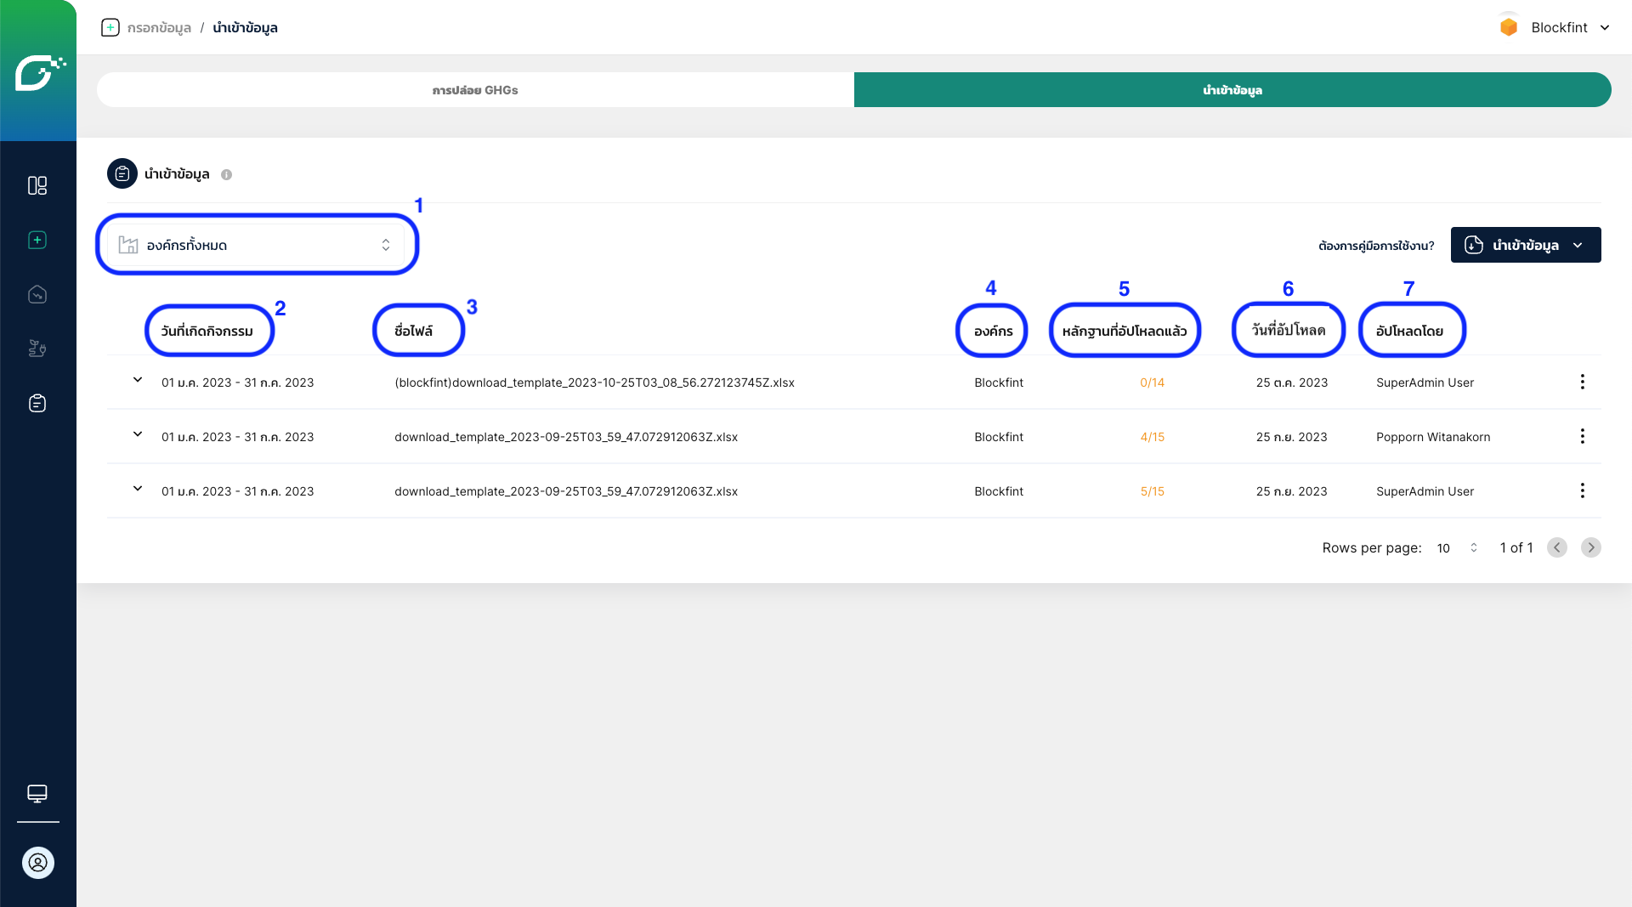Screen dimensions: 1632x907
Task: Change the rows per page selector
Action: (1457, 548)
